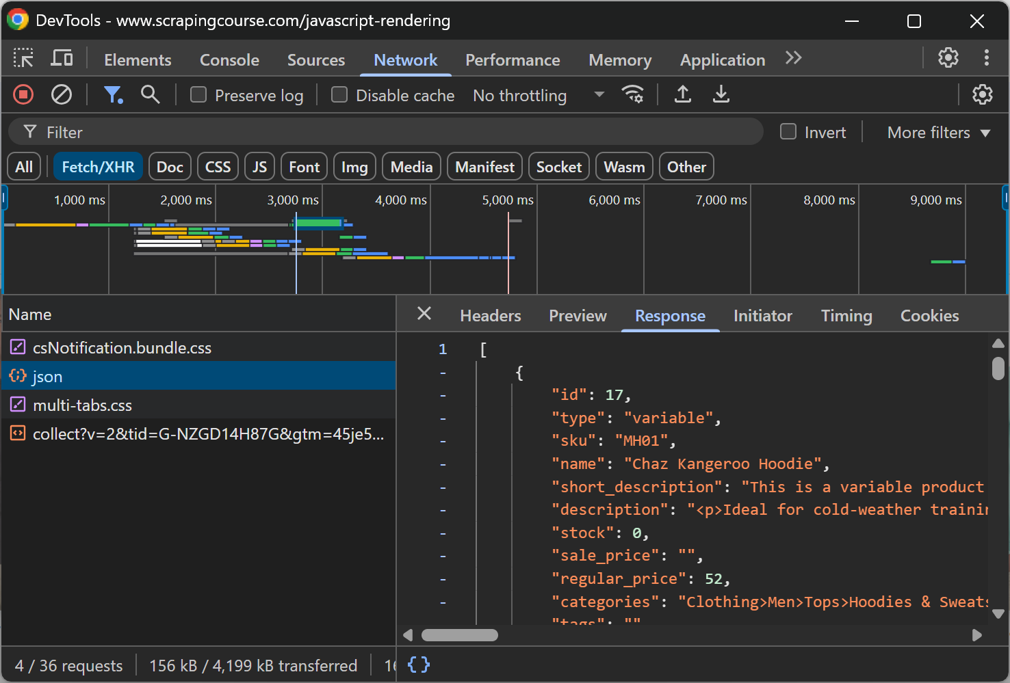The height and width of the screenshot is (683, 1010).
Task: Stop recording network log
Action: pyautogui.click(x=23, y=95)
